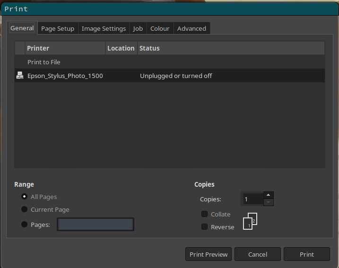
Task: Decrease copies with the down arrow
Action: 268,202
